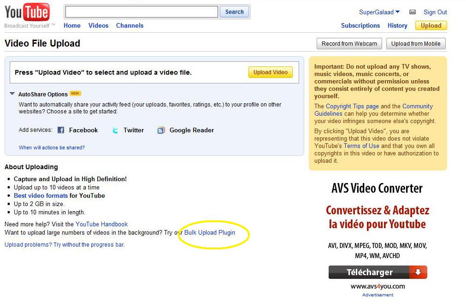
Task: Open the YouTube Handbook link
Action: tap(102, 224)
